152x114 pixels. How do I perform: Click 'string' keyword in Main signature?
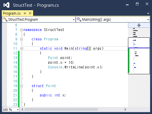[81, 49]
